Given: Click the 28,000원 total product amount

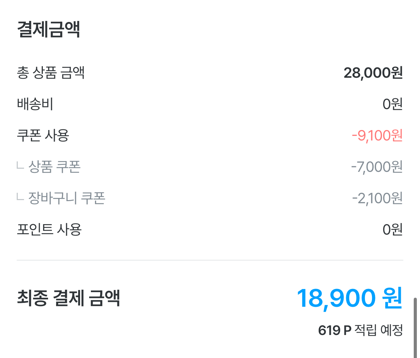Looking at the screenshot, I should tap(373, 73).
